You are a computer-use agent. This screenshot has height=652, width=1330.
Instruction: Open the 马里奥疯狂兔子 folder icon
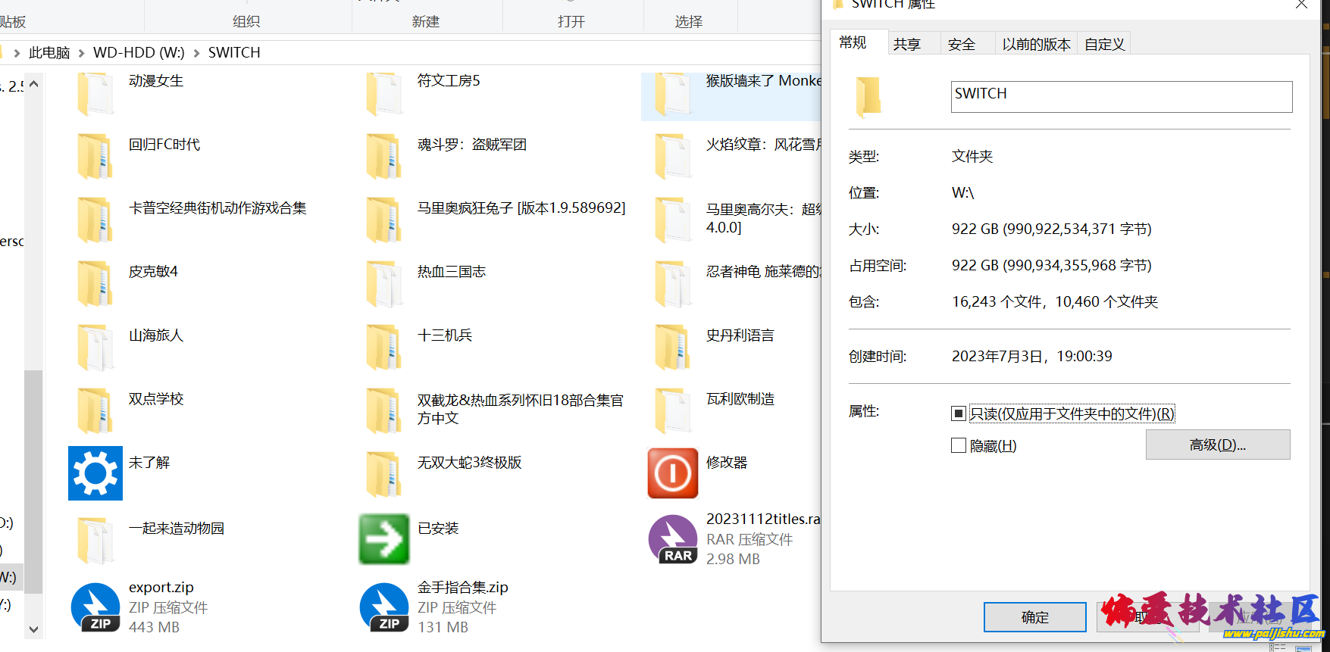point(384,220)
